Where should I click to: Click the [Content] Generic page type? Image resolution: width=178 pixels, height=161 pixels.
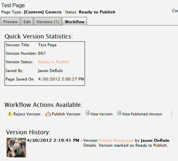[x=43, y=12]
